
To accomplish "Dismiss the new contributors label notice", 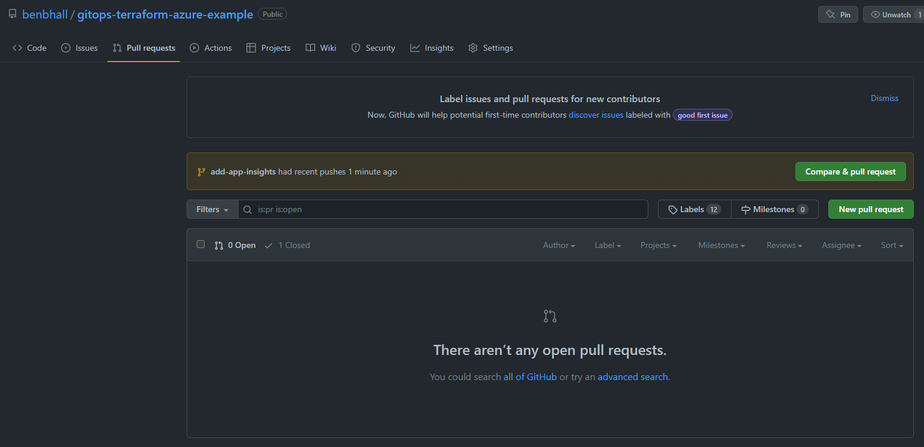I will coord(885,98).
